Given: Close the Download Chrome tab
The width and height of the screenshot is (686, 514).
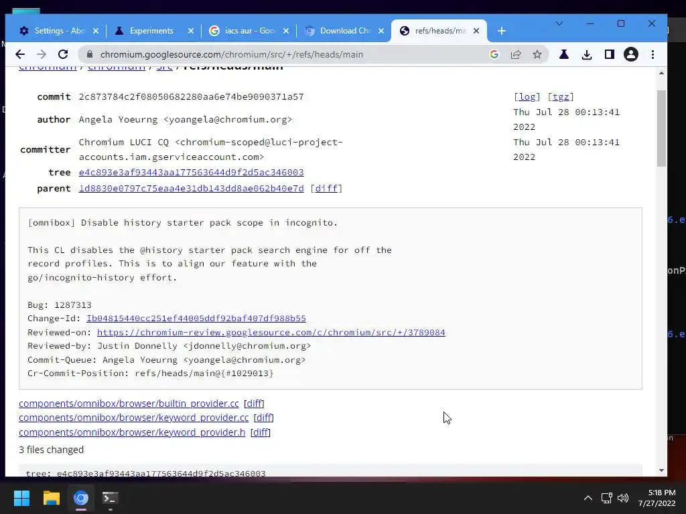Looking at the screenshot, I should (381, 31).
